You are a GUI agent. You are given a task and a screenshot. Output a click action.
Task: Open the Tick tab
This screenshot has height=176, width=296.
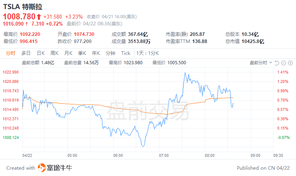click(x=126, y=53)
